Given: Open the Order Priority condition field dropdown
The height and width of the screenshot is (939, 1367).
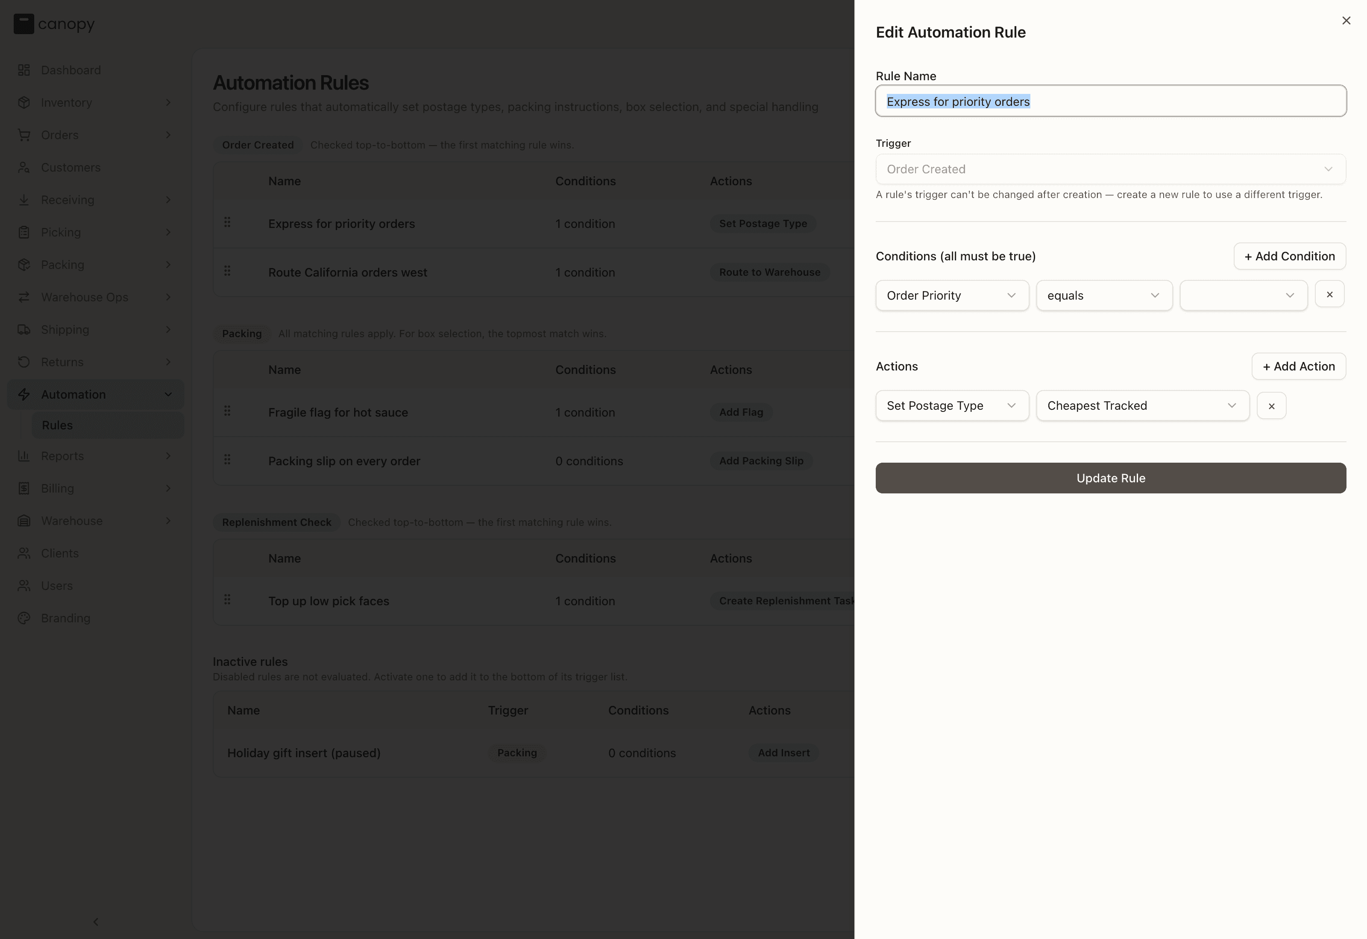Looking at the screenshot, I should click(x=952, y=295).
